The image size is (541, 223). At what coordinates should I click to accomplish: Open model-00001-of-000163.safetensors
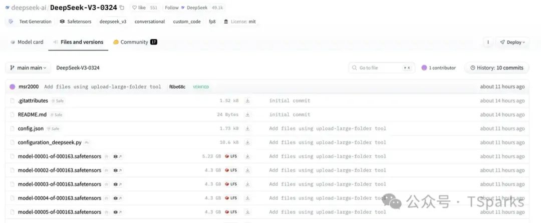tap(59, 156)
